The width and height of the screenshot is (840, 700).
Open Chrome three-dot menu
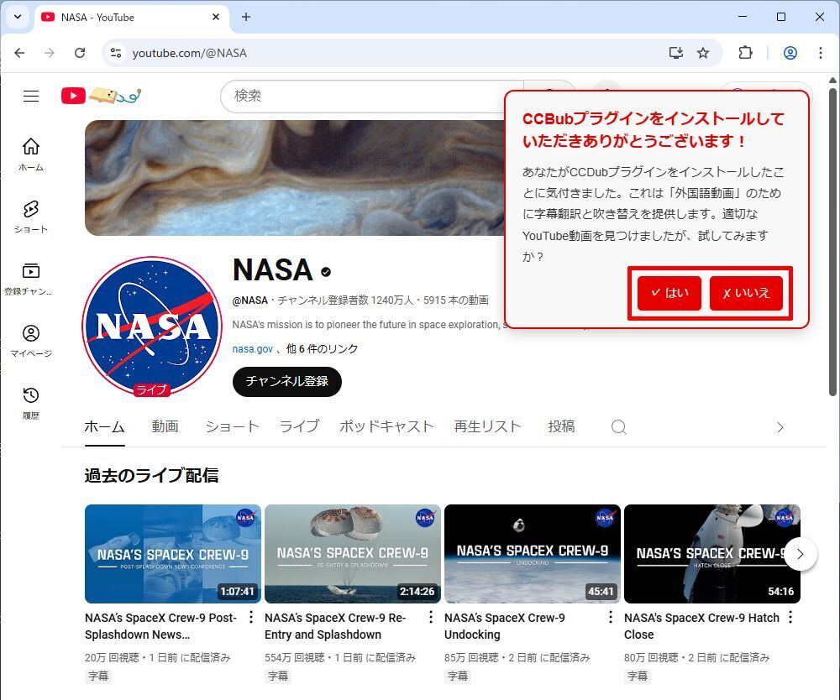tap(820, 52)
